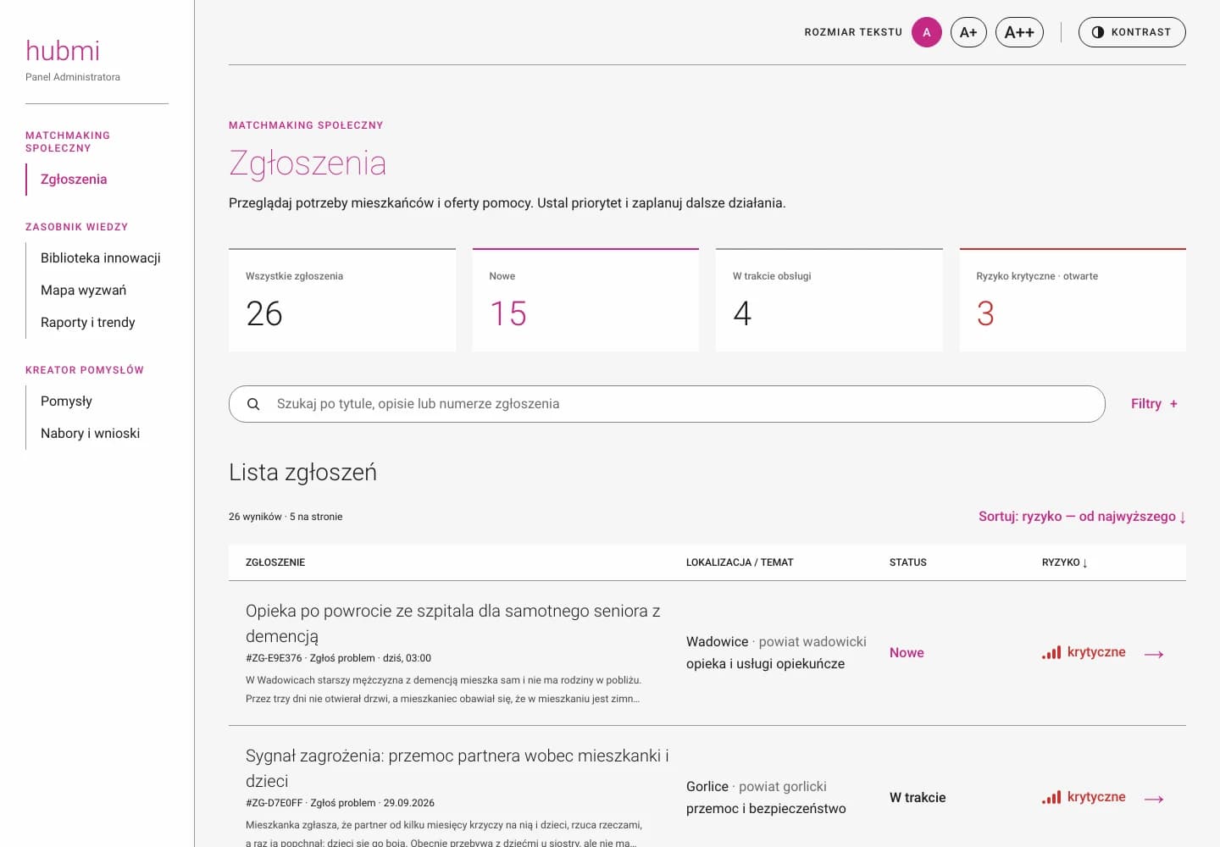Click 'przemoc i bezpieczeństwo' topic
Image resolution: width=1220 pixels, height=847 pixels.
tap(766, 809)
